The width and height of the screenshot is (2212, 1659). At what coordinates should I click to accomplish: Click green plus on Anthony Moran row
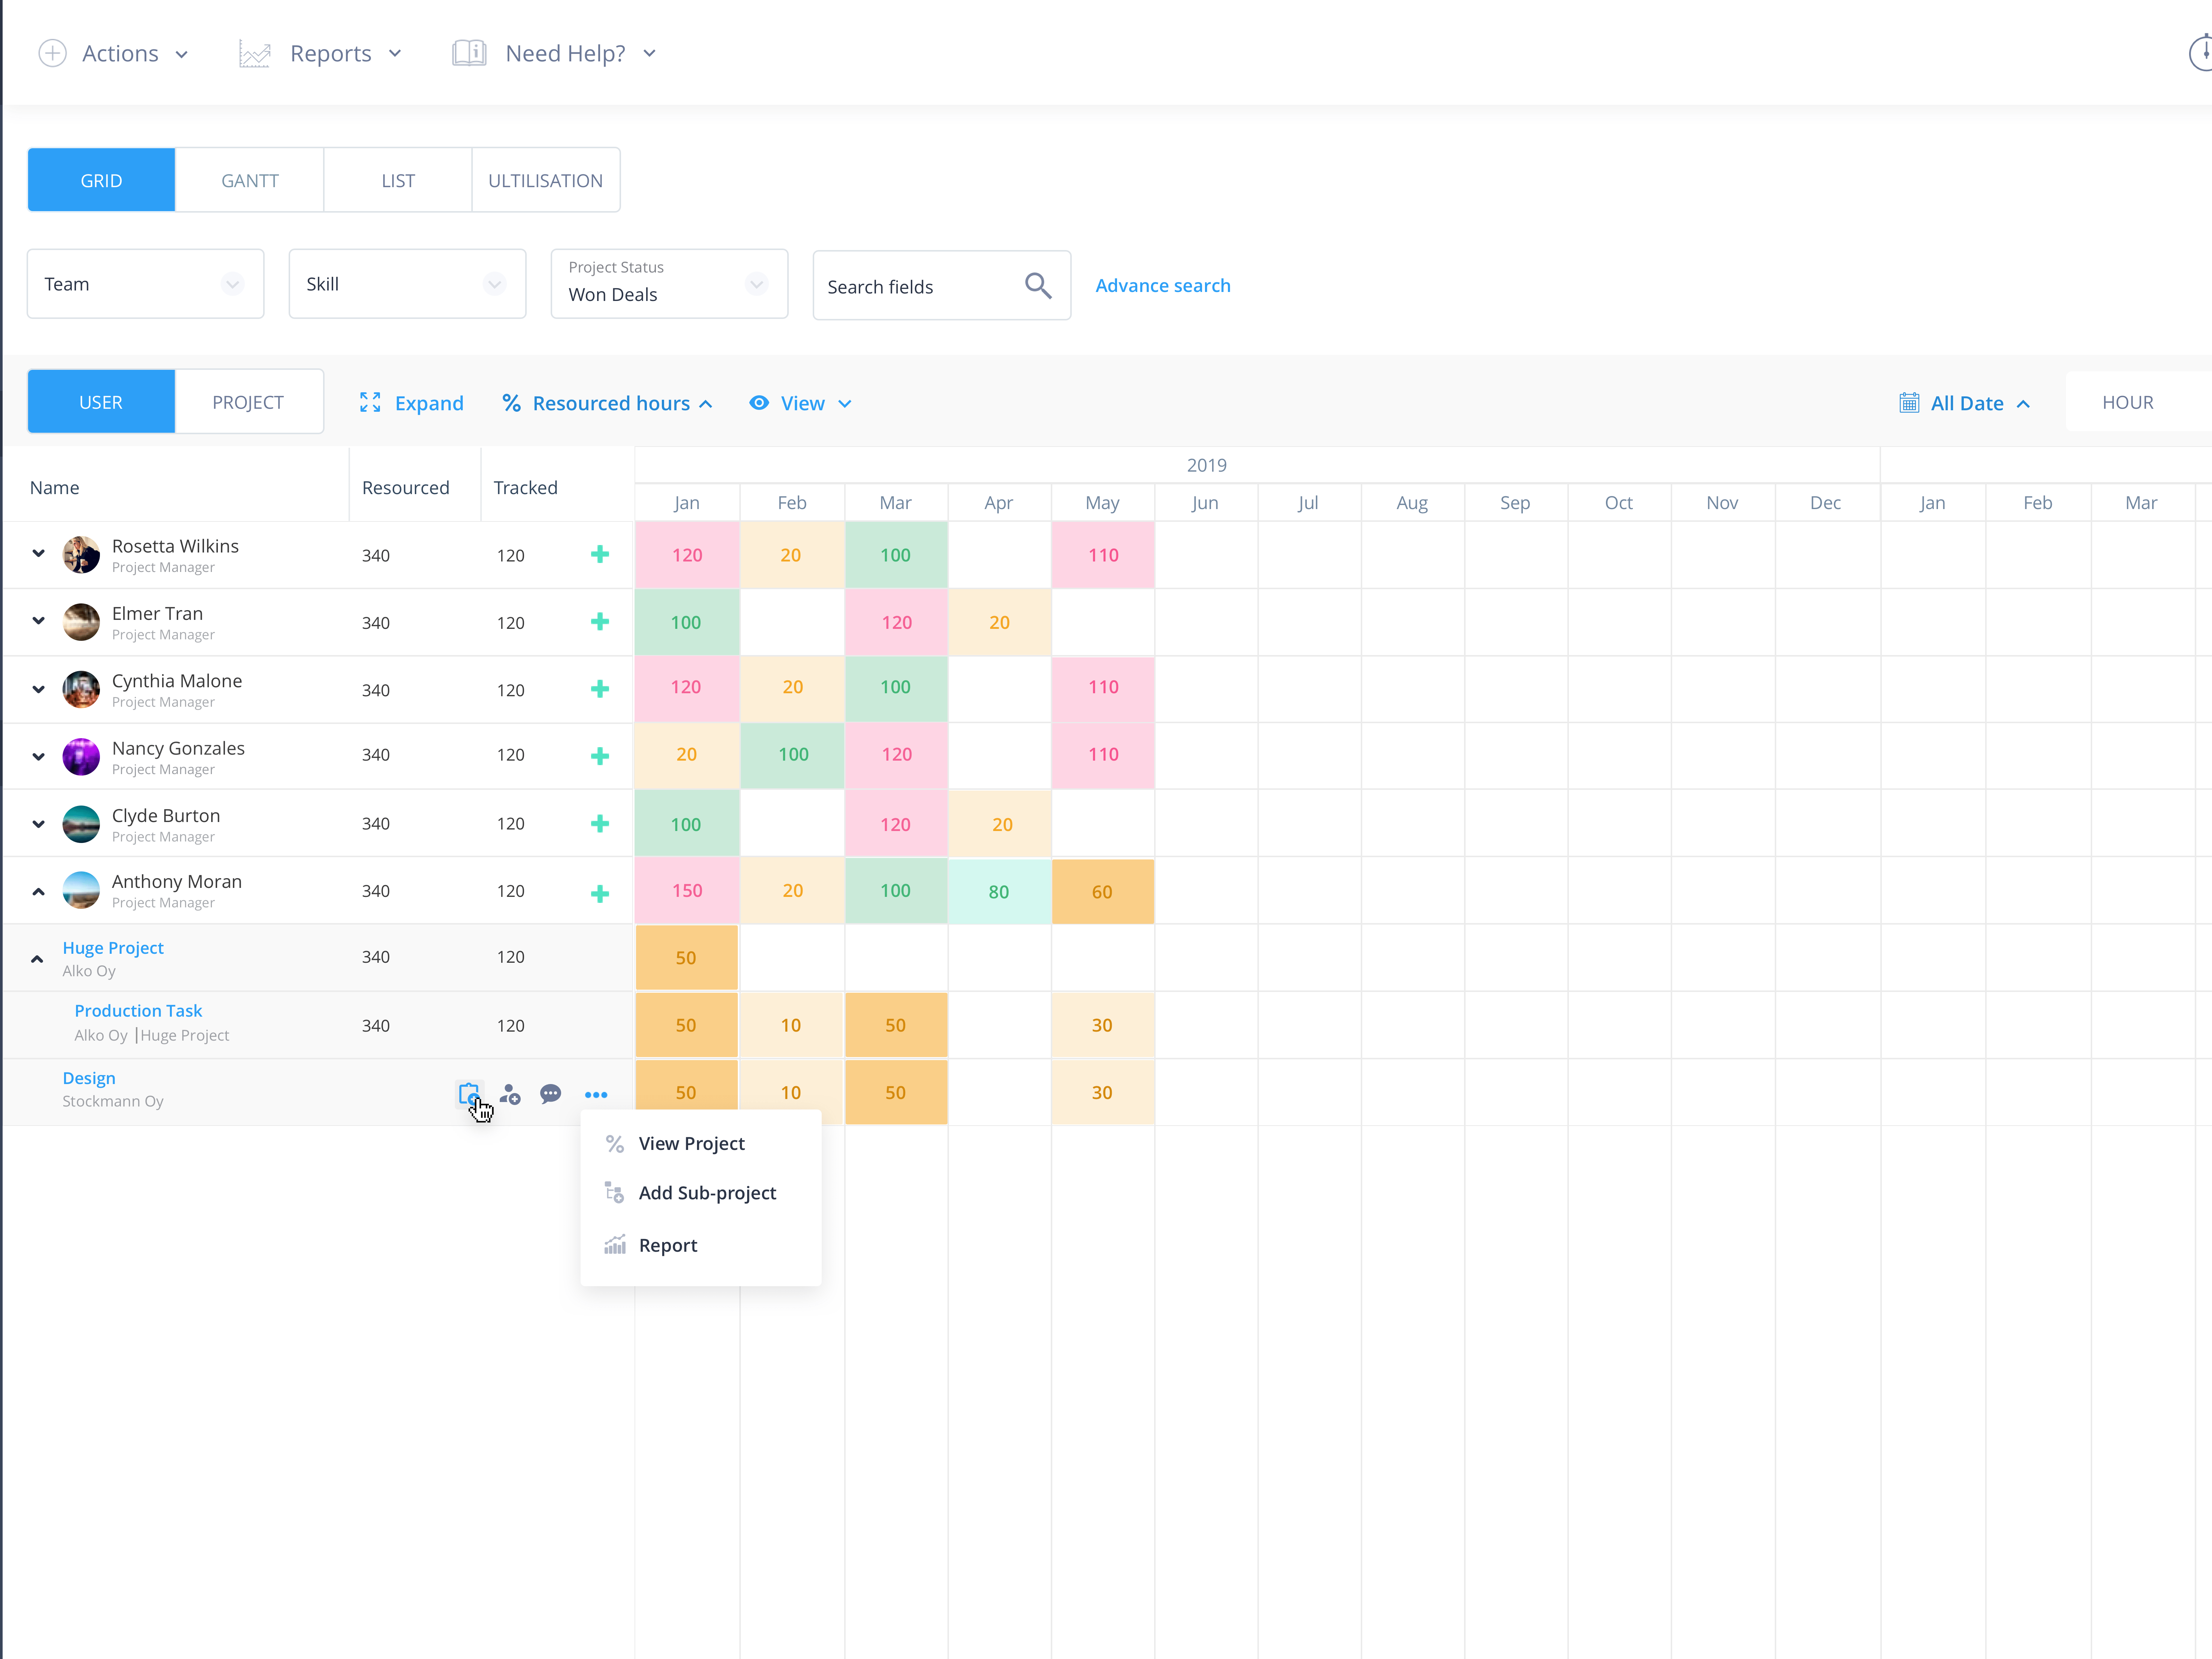pyautogui.click(x=600, y=893)
